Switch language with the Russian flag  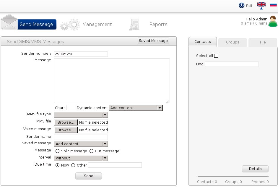click(273, 5)
